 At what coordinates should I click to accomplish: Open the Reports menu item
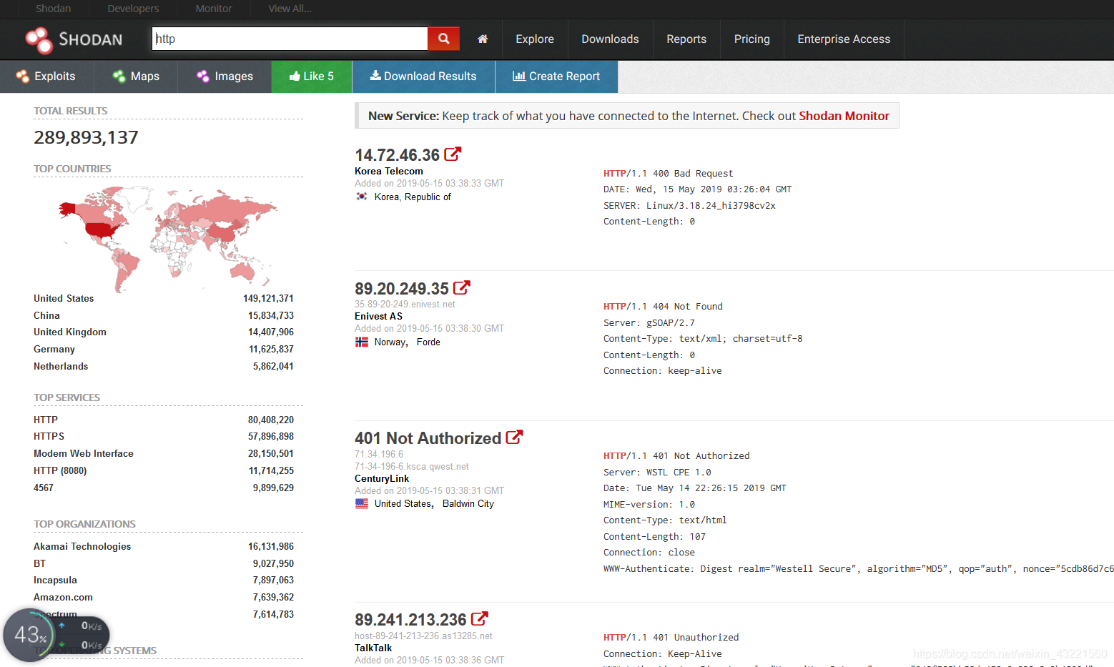[686, 39]
